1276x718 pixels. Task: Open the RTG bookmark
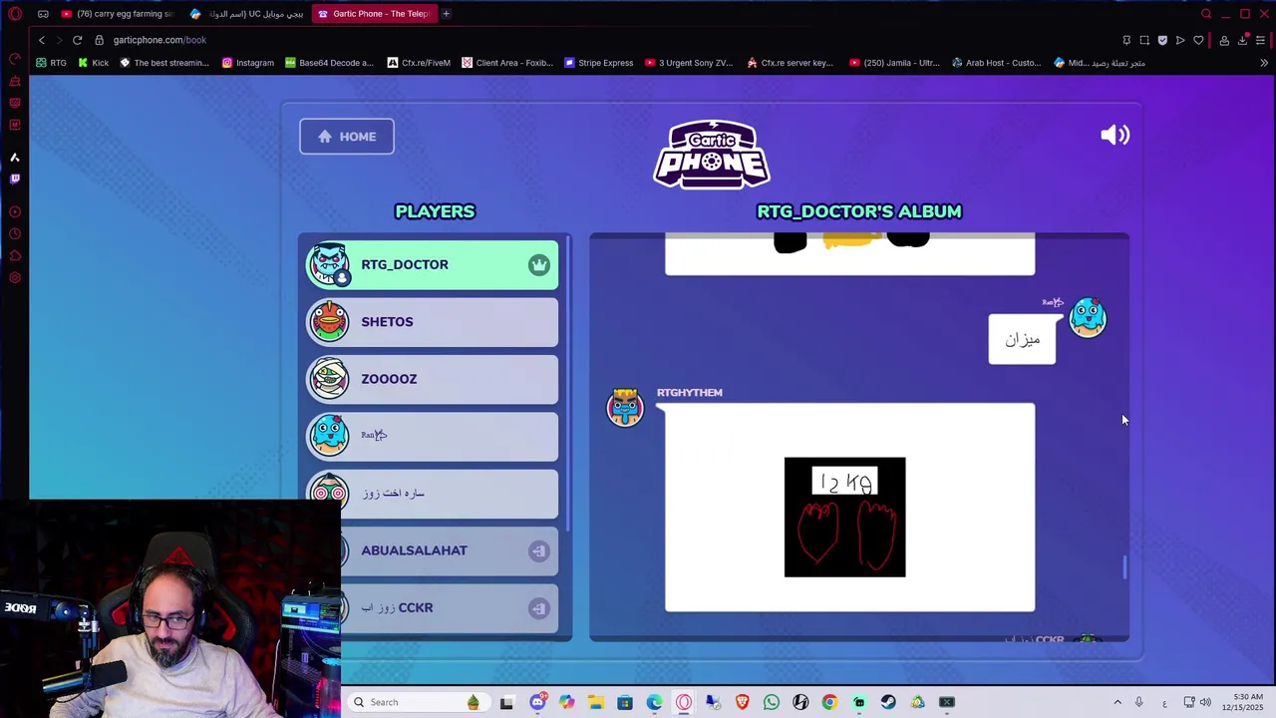point(51,63)
